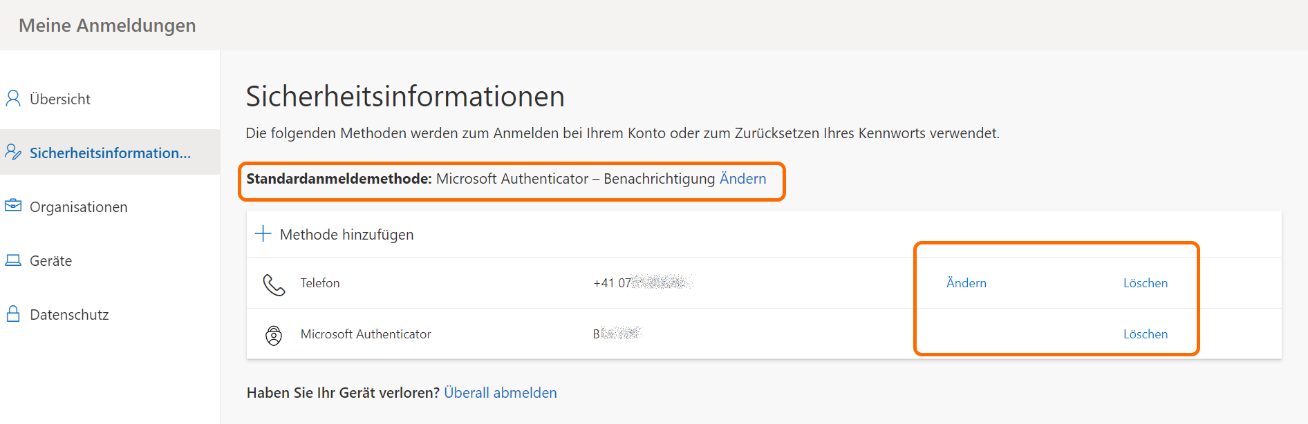
Task: Change the Standardanmeldemethode via Ändern link
Action: tap(742, 179)
